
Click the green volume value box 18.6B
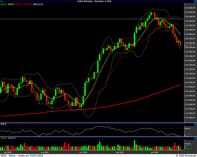tap(188, 147)
